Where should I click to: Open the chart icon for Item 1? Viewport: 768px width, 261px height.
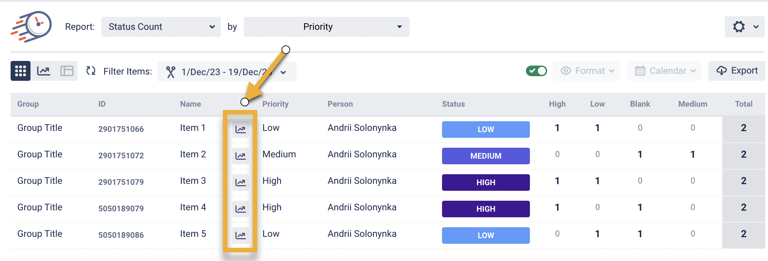click(x=240, y=129)
